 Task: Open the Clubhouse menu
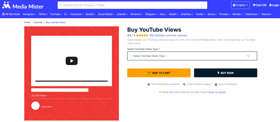[x=252, y=14]
